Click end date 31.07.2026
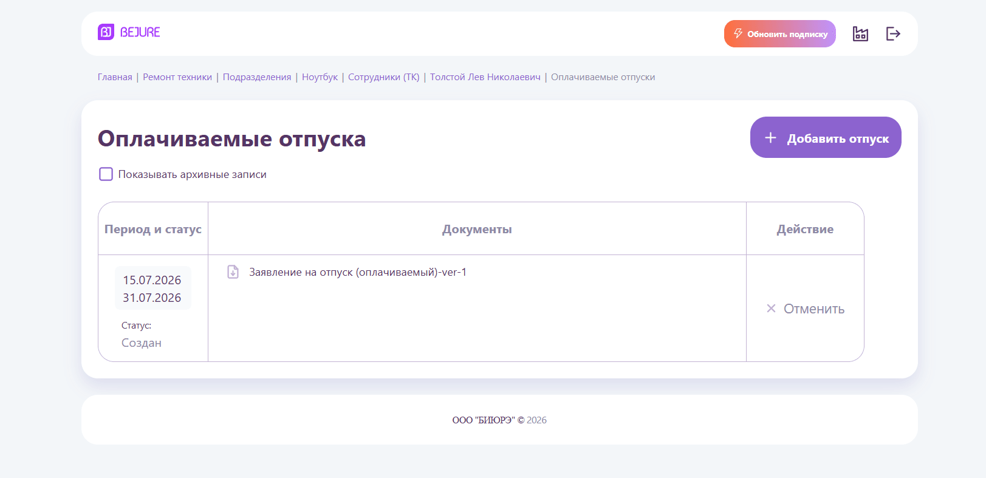The width and height of the screenshot is (986, 478). click(152, 298)
